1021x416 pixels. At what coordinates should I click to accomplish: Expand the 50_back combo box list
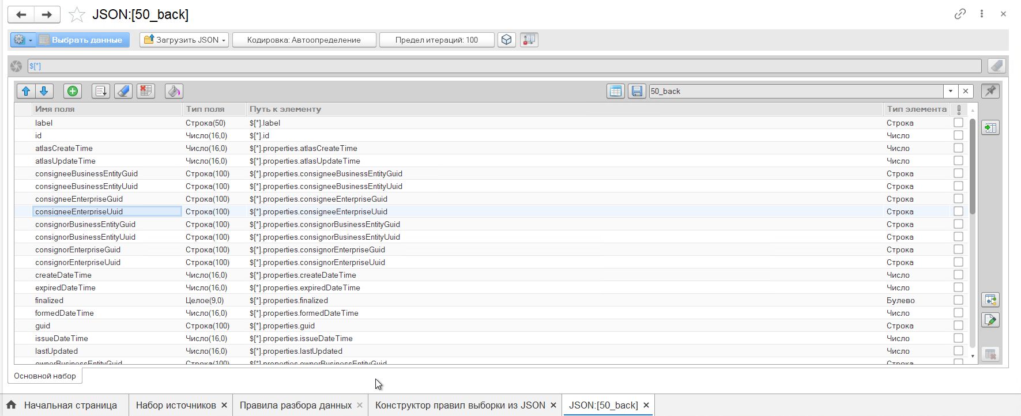tap(950, 91)
